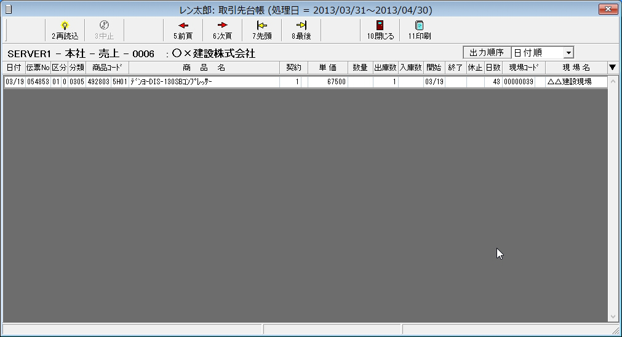Screen dimensions: 622x337
Task: Click the 商品名 column header
Action: click(204, 67)
